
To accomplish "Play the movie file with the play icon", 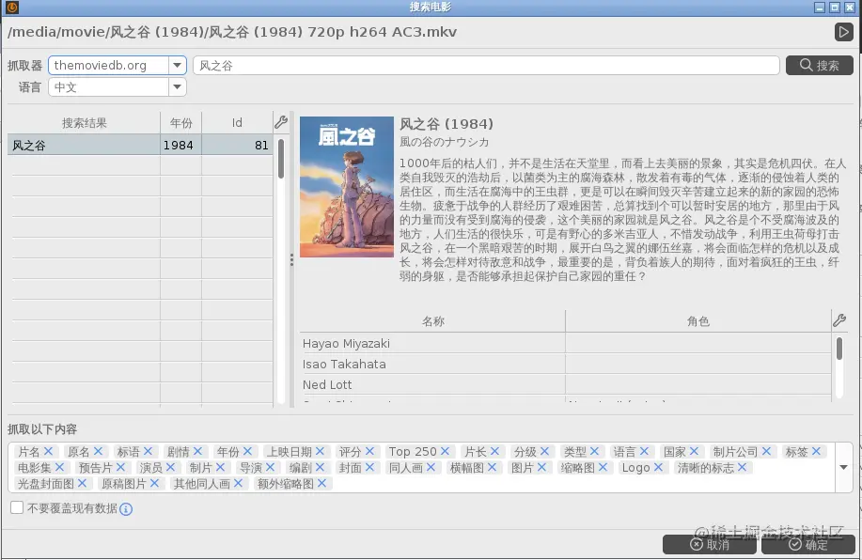I will click(843, 32).
